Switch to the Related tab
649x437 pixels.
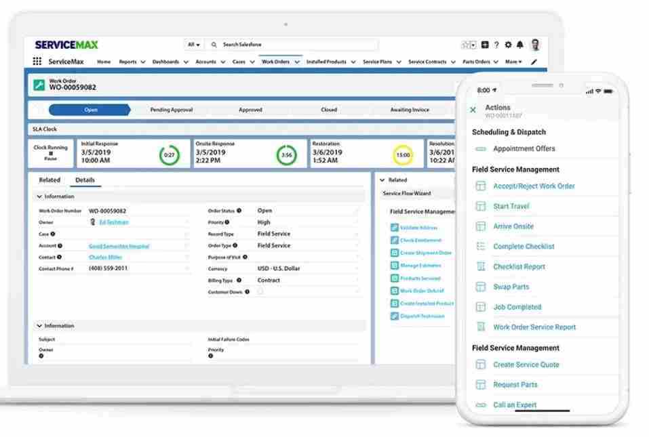point(50,180)
